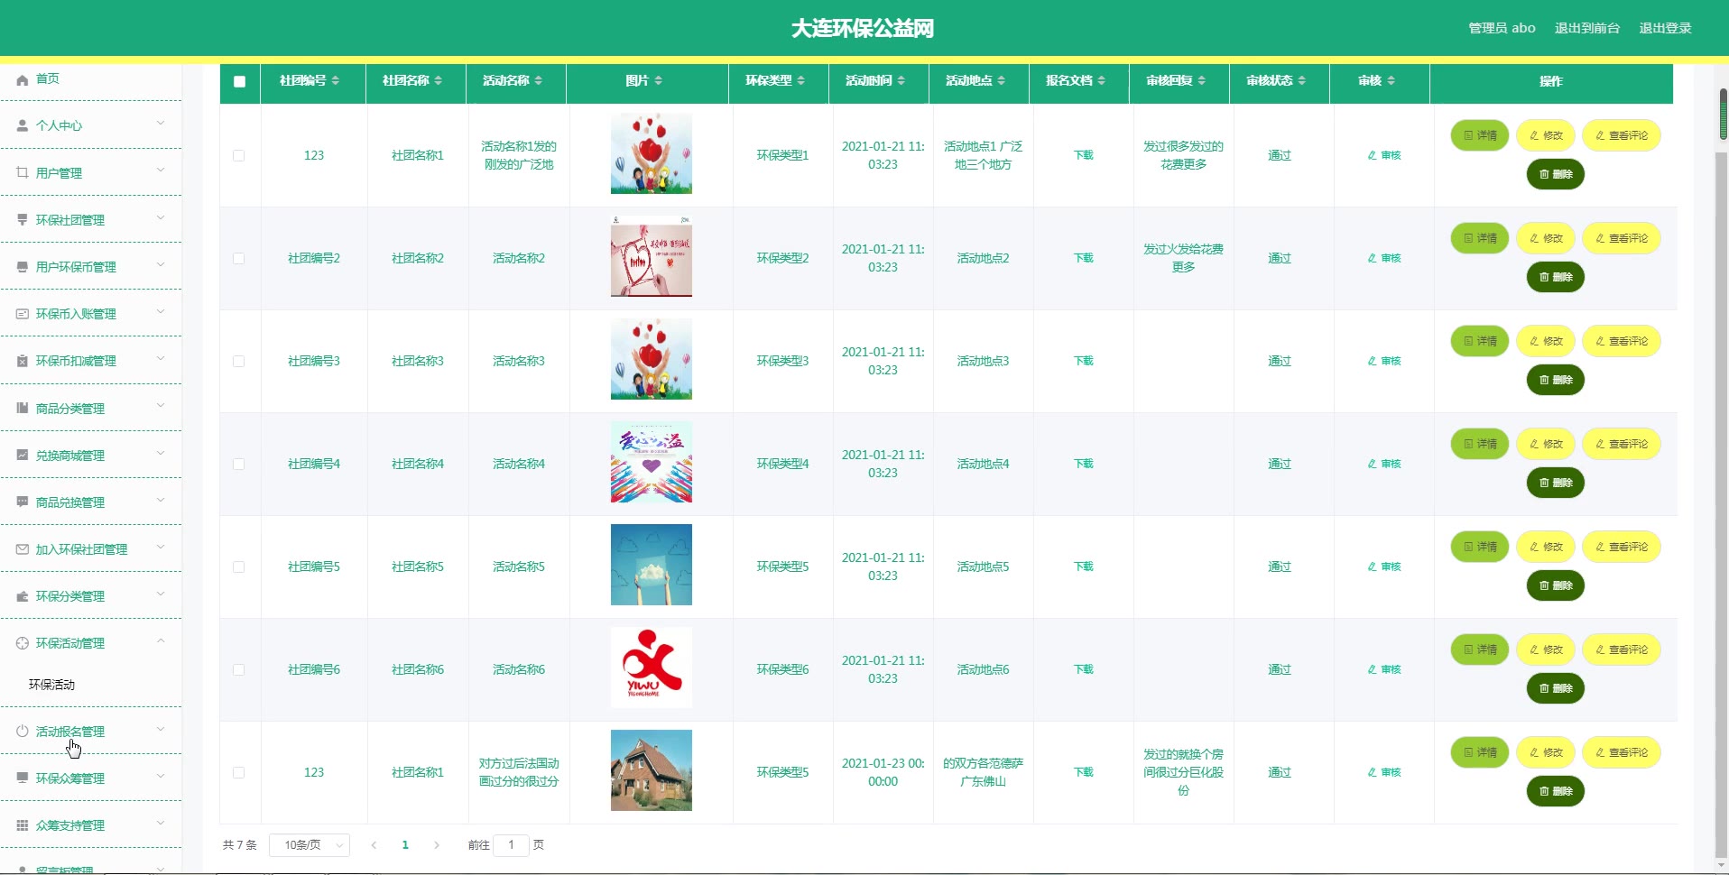The image size is (1729, 875).
Task: Click 查看评论 for the 社团编号4 row
Action: click(x=1622, y=445)
